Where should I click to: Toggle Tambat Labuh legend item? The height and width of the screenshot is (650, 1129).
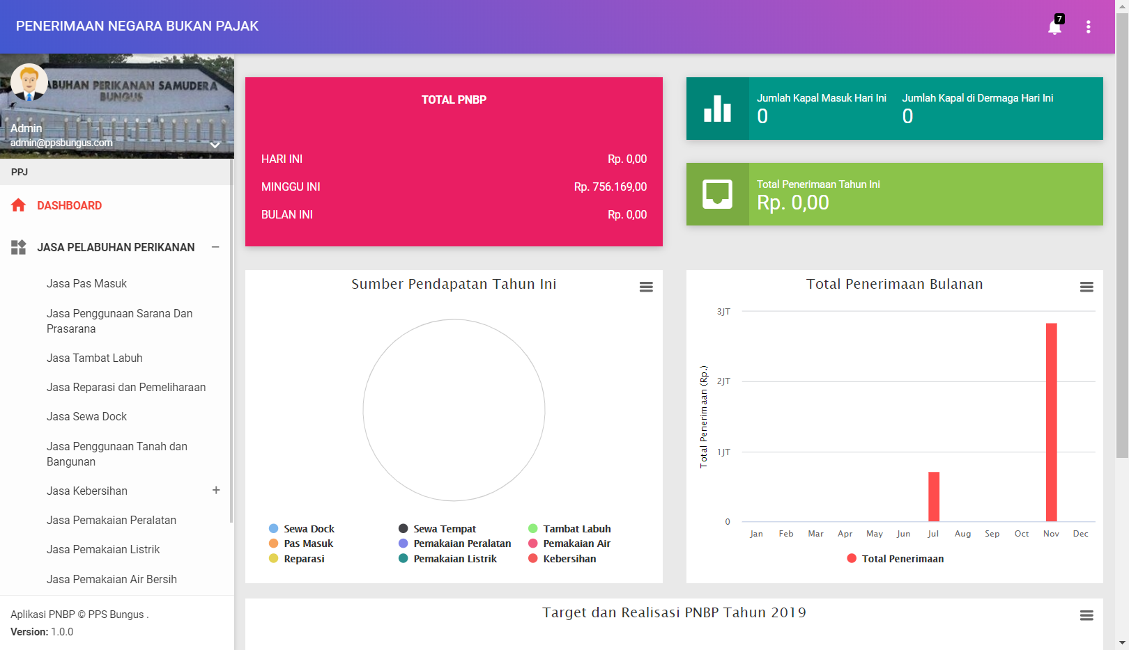569,529
